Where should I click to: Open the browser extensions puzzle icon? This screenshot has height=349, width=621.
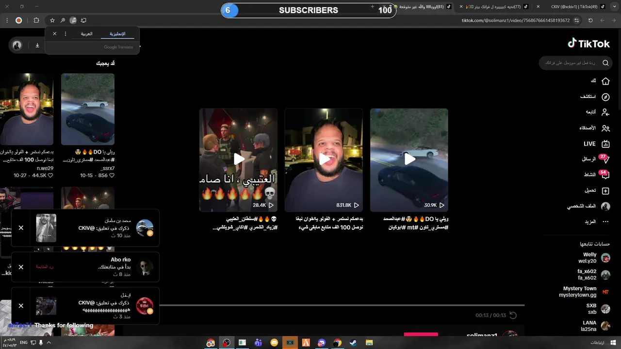[36, 20]
